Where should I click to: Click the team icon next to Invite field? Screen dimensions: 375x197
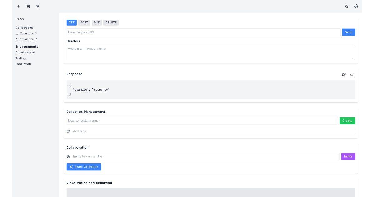(68, 156)
